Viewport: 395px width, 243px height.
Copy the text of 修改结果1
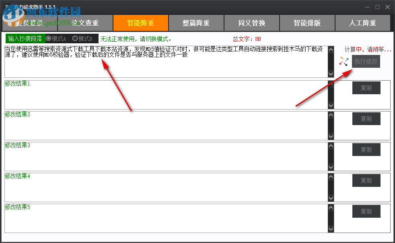[x=366, y=88]
